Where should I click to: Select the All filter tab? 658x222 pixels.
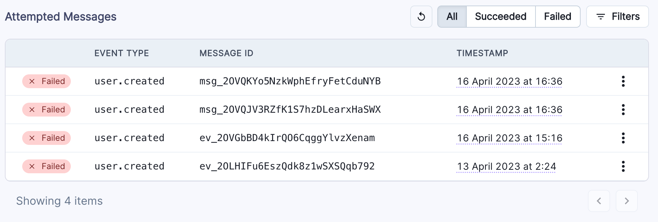pyautogui.click(x=452, y=17)
